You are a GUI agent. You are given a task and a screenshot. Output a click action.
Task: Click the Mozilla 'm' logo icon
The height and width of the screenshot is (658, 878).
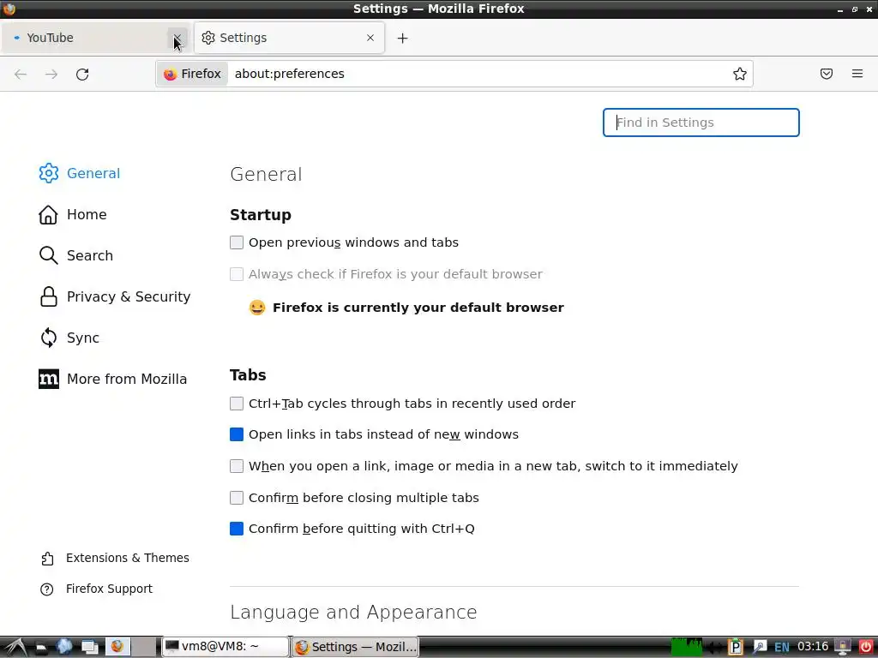point(49,379)
